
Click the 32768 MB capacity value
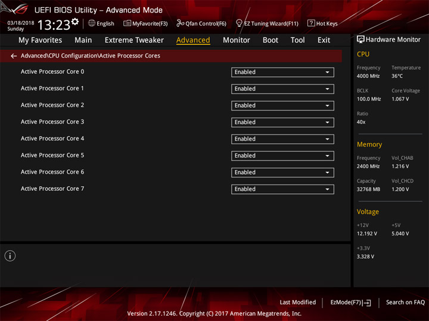[x=368, y=189]
